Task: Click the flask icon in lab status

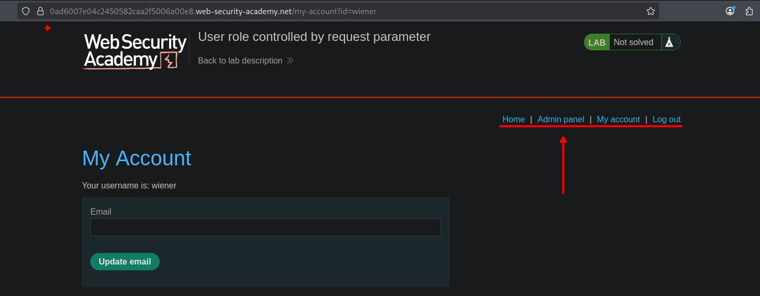Action: [x=669, y=43]
